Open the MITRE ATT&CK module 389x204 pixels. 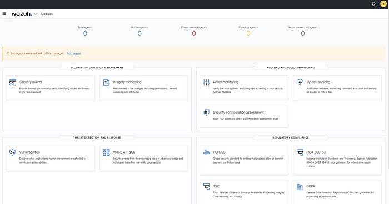(x=143, y=159)
